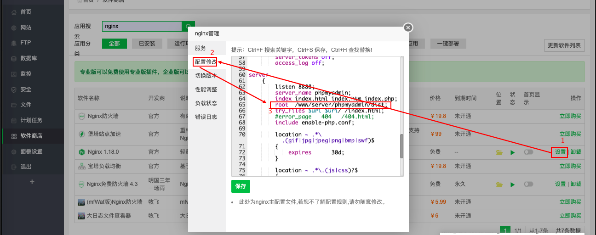
Task: Click the (mfWaf版)Nginx防火墙 thumbnail icon
Action: 81,201
